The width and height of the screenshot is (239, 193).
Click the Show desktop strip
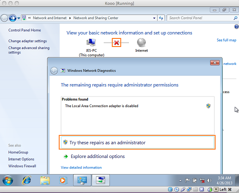click(x=237, y=180)
